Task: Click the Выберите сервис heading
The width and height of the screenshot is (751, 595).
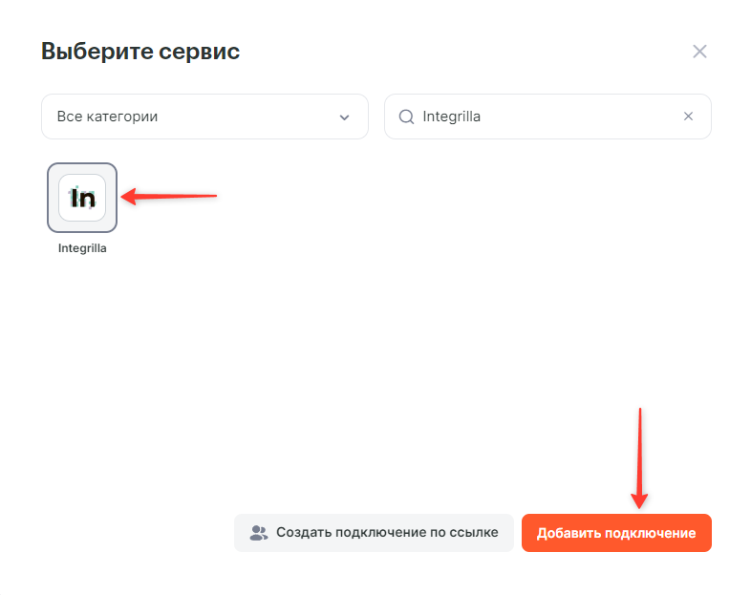Action: pyautogui.click(x=140, y=52)
